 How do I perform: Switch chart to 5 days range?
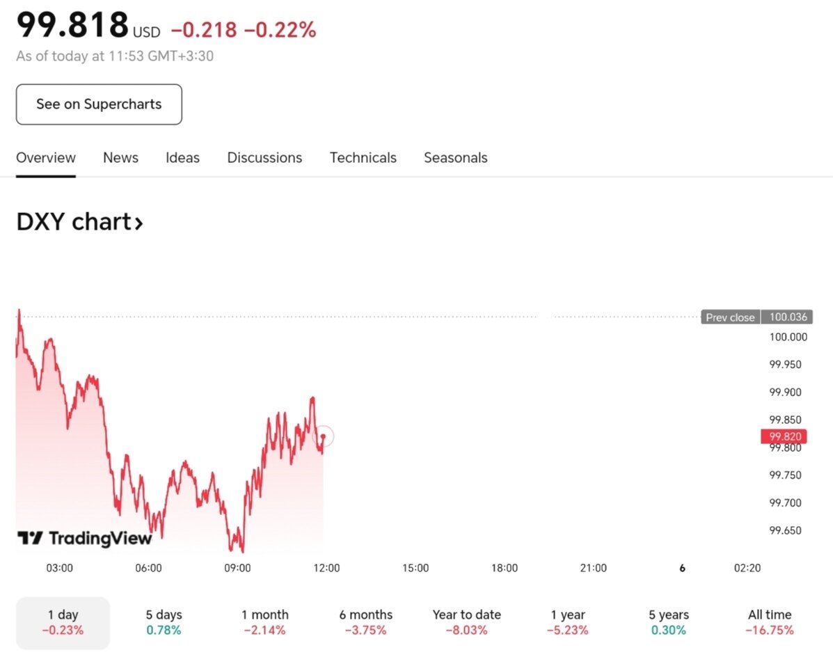164,622
